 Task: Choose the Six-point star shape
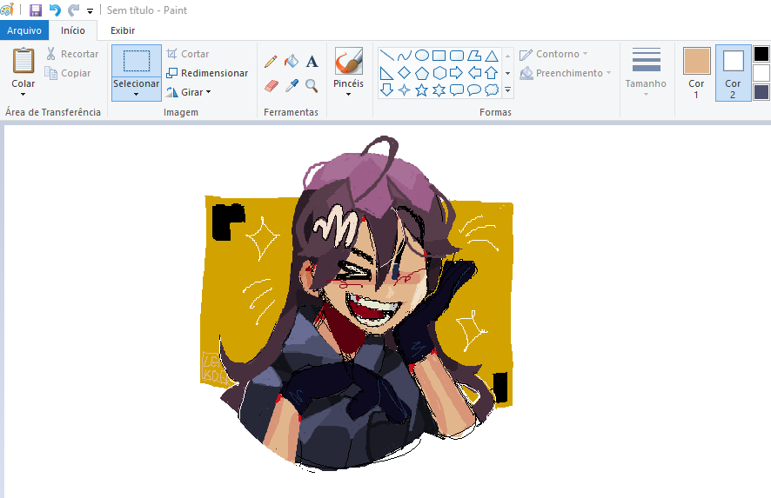(x=439, y=90)
